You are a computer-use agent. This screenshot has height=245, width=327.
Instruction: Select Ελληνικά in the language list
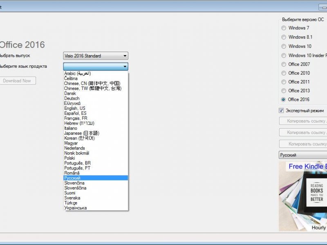[96, 103]
